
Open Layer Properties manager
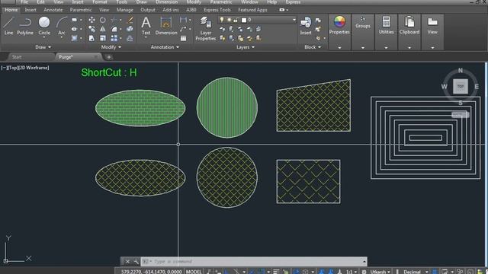tap(205, 29)
